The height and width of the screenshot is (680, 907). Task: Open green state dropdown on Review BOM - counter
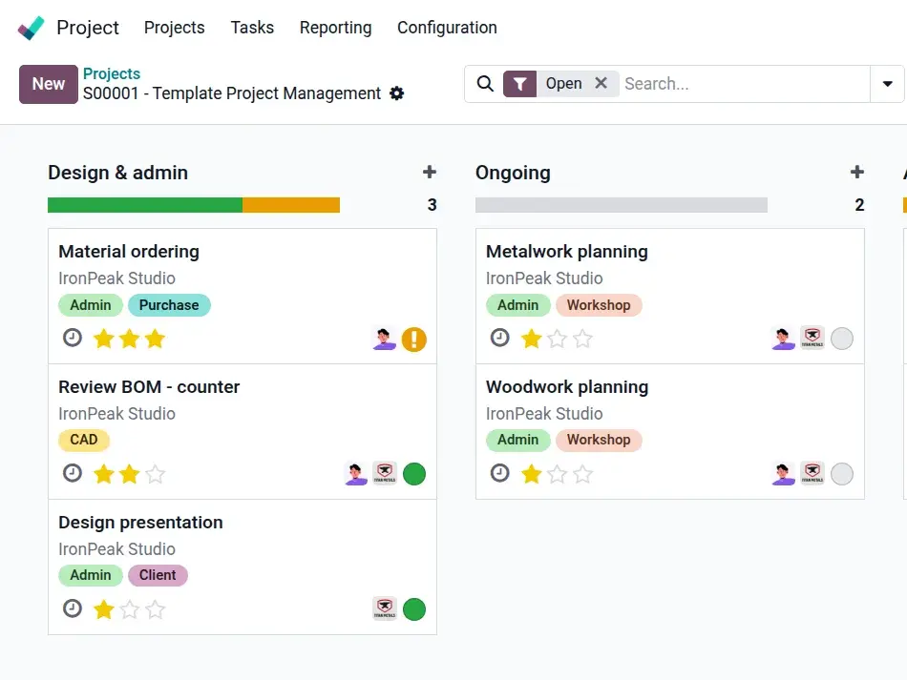click(x=414, y=474)
